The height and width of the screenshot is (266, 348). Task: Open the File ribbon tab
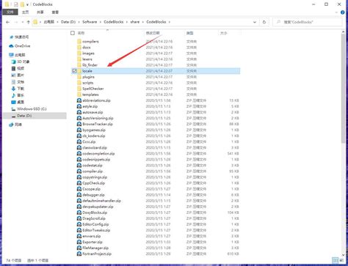click(10, 12)
